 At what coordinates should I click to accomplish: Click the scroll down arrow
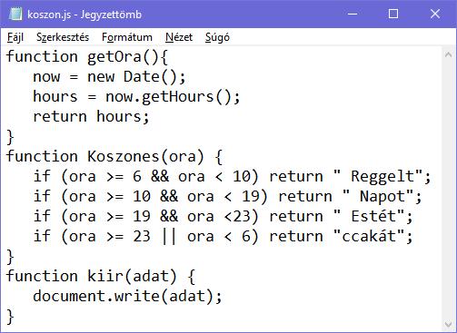(448, 324)
